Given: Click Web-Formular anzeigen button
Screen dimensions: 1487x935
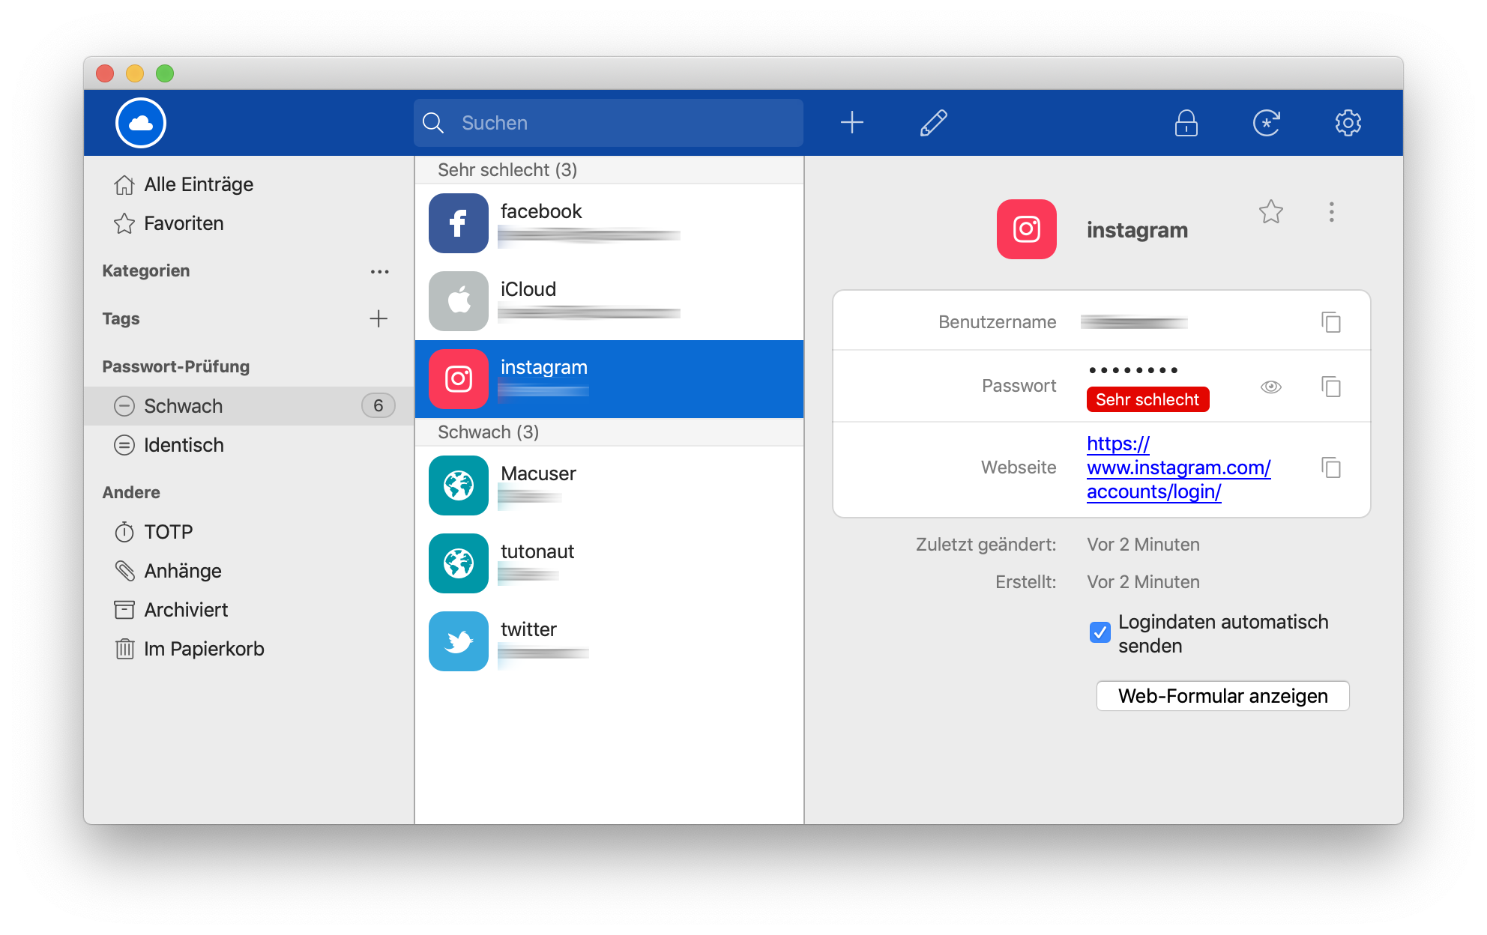Looking at the screenshot, I should coord(1222,696).
